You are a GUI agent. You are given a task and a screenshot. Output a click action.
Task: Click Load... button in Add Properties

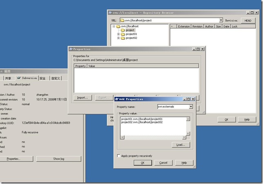click(x=180, y=145)
